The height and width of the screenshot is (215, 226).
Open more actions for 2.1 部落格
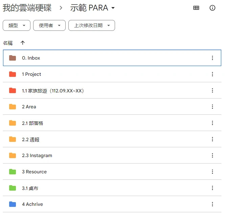(212, 123)
